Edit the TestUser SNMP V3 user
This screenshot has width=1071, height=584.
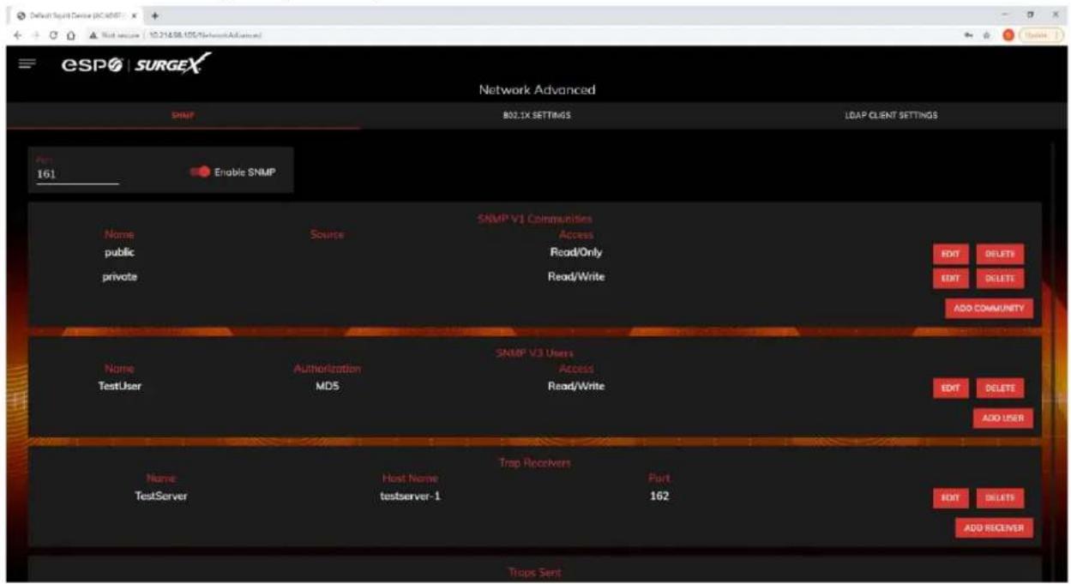click(950, 388)
